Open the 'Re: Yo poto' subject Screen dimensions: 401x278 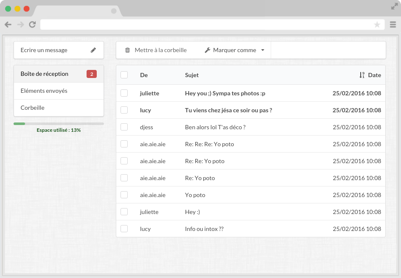(200, 178)
